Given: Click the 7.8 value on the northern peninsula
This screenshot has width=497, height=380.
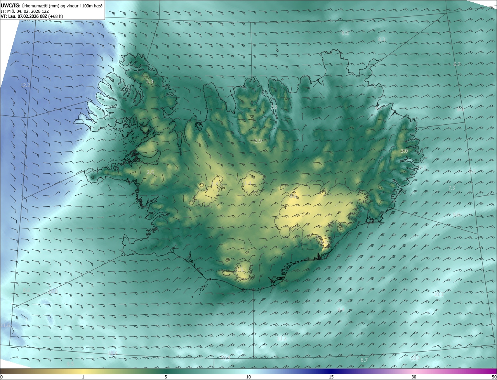Looking at the screenshot, I should point(274,107).
